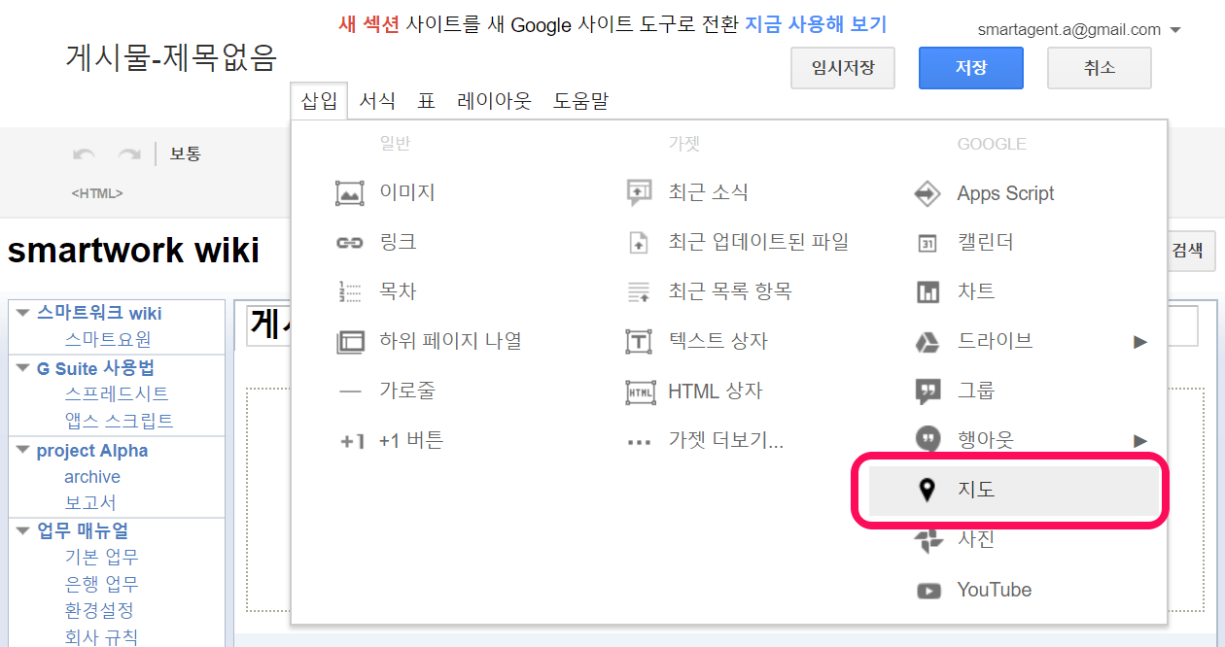Click the blue 저장 button

point(970,68)
